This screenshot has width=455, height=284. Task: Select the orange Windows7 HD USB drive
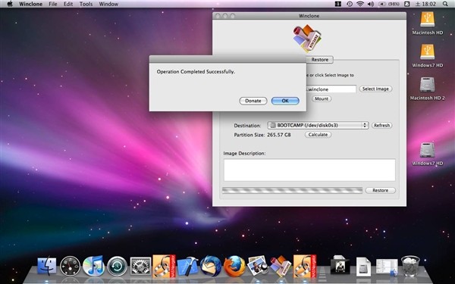428,56
